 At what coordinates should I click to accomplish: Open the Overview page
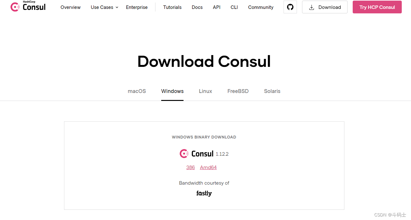pyautogui.click(x=70, y=7)
